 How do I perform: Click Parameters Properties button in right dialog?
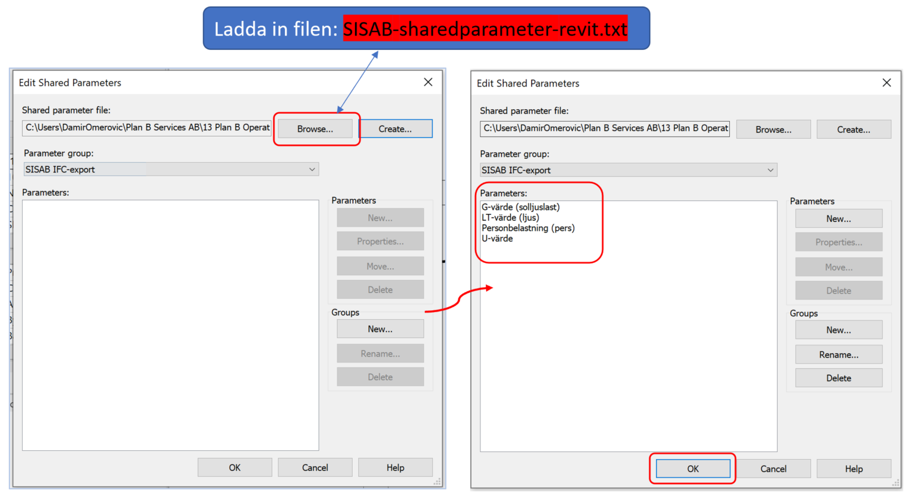coord(838,242)
